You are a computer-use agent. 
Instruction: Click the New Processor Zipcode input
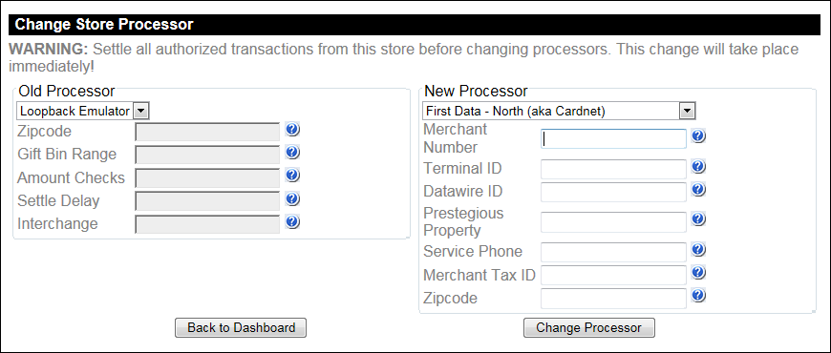click(614, 299)
